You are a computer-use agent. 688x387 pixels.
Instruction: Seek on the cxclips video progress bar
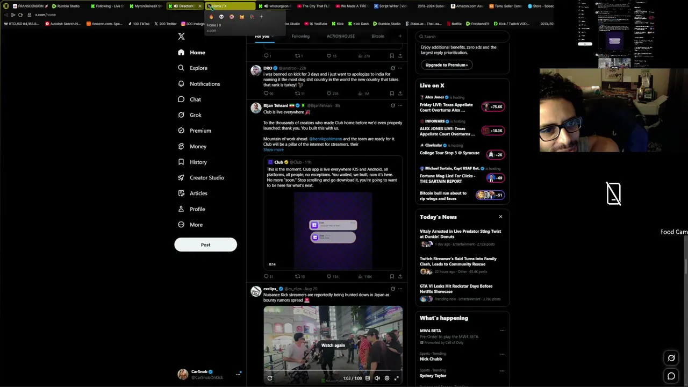pos(333,370)
